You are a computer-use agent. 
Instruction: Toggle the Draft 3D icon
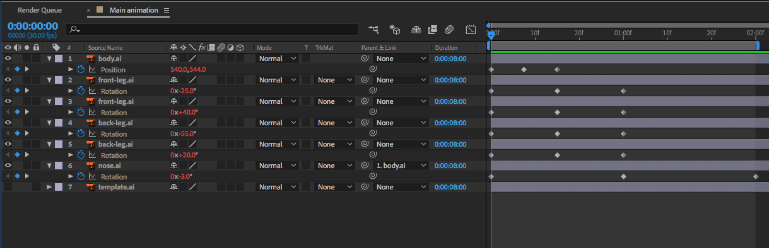tap(395, 29)
